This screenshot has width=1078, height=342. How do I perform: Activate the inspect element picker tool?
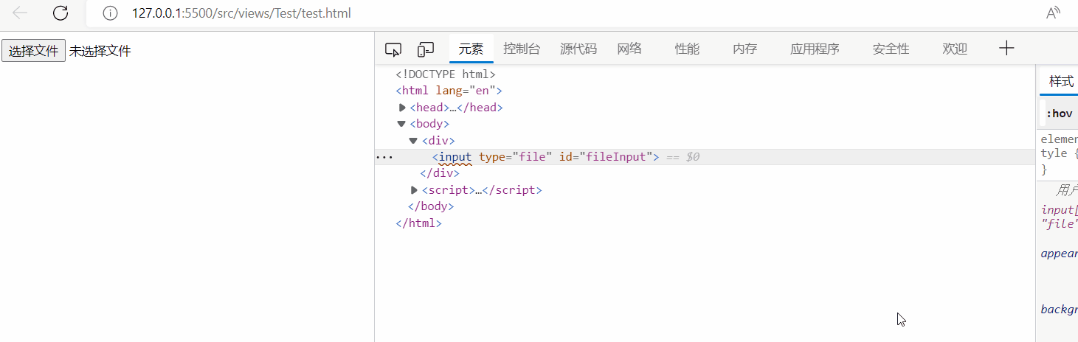tap(393, 49)
